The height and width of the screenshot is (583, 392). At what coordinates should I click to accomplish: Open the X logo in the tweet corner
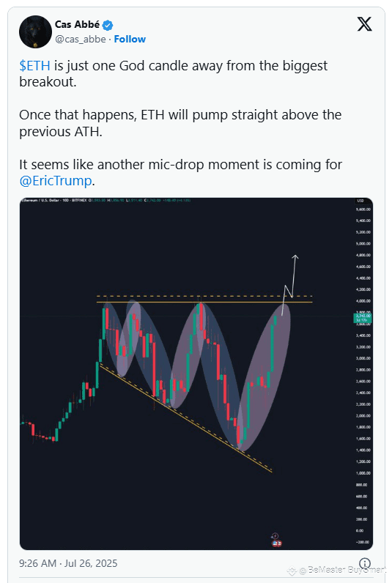(364, 24)
